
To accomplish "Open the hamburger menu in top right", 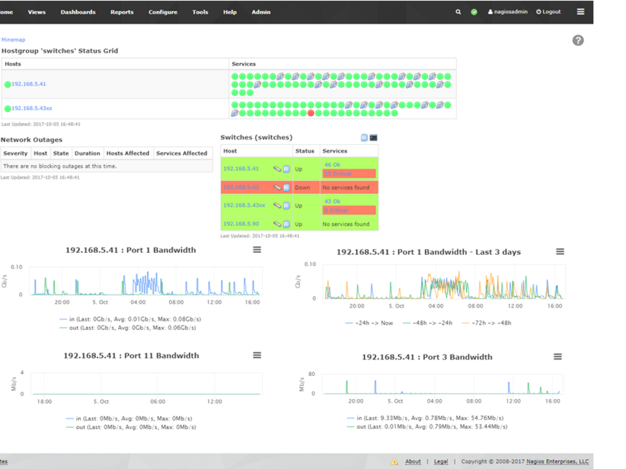I will 580,12.
